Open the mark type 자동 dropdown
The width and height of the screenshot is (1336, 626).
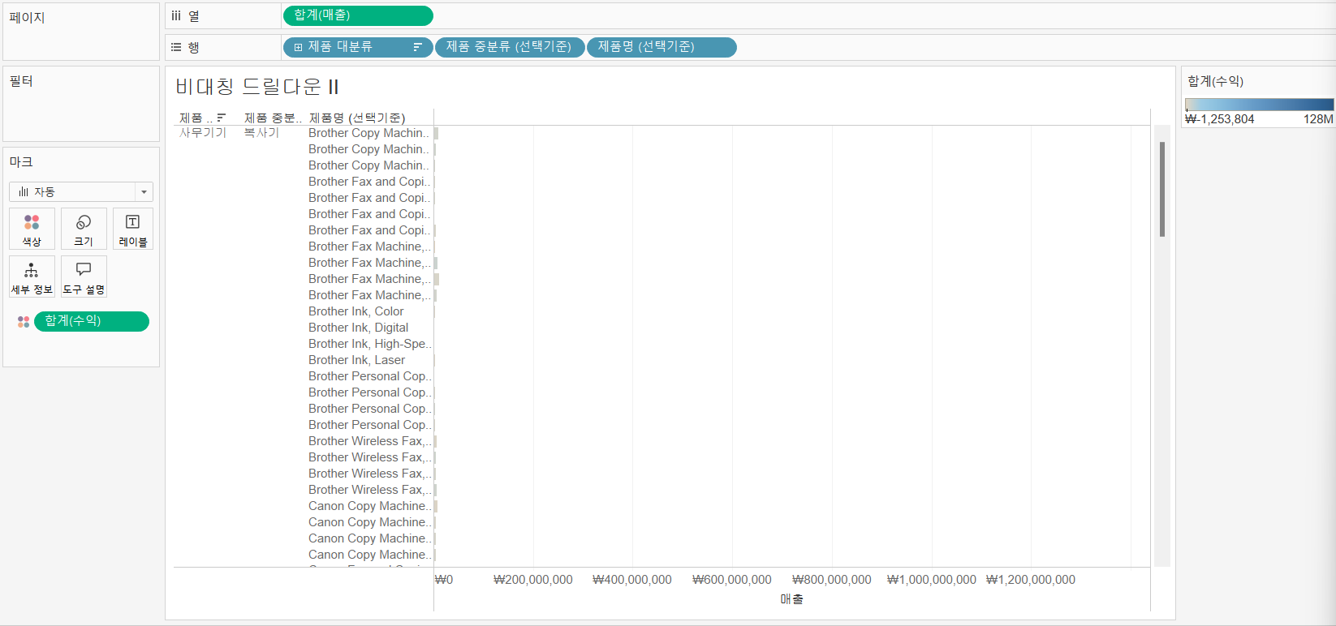[x=81, y=191]
